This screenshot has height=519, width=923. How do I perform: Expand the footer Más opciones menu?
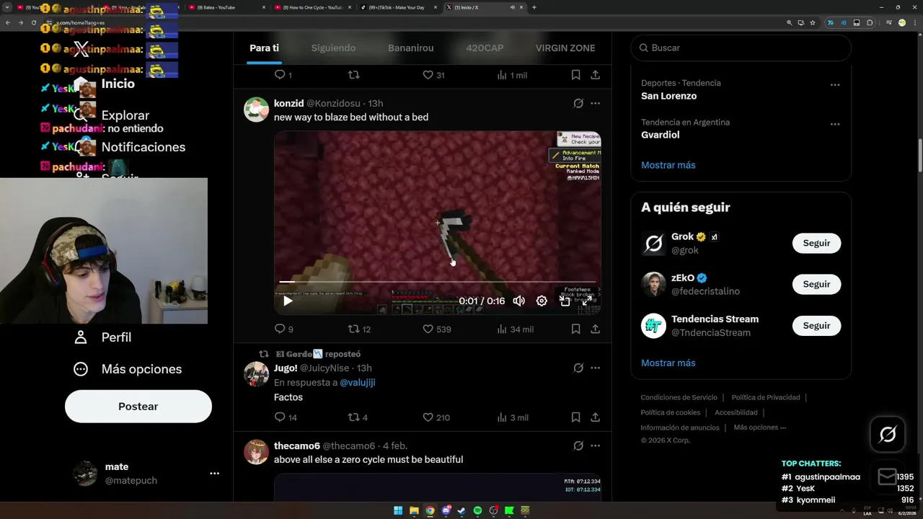point(760,427)
